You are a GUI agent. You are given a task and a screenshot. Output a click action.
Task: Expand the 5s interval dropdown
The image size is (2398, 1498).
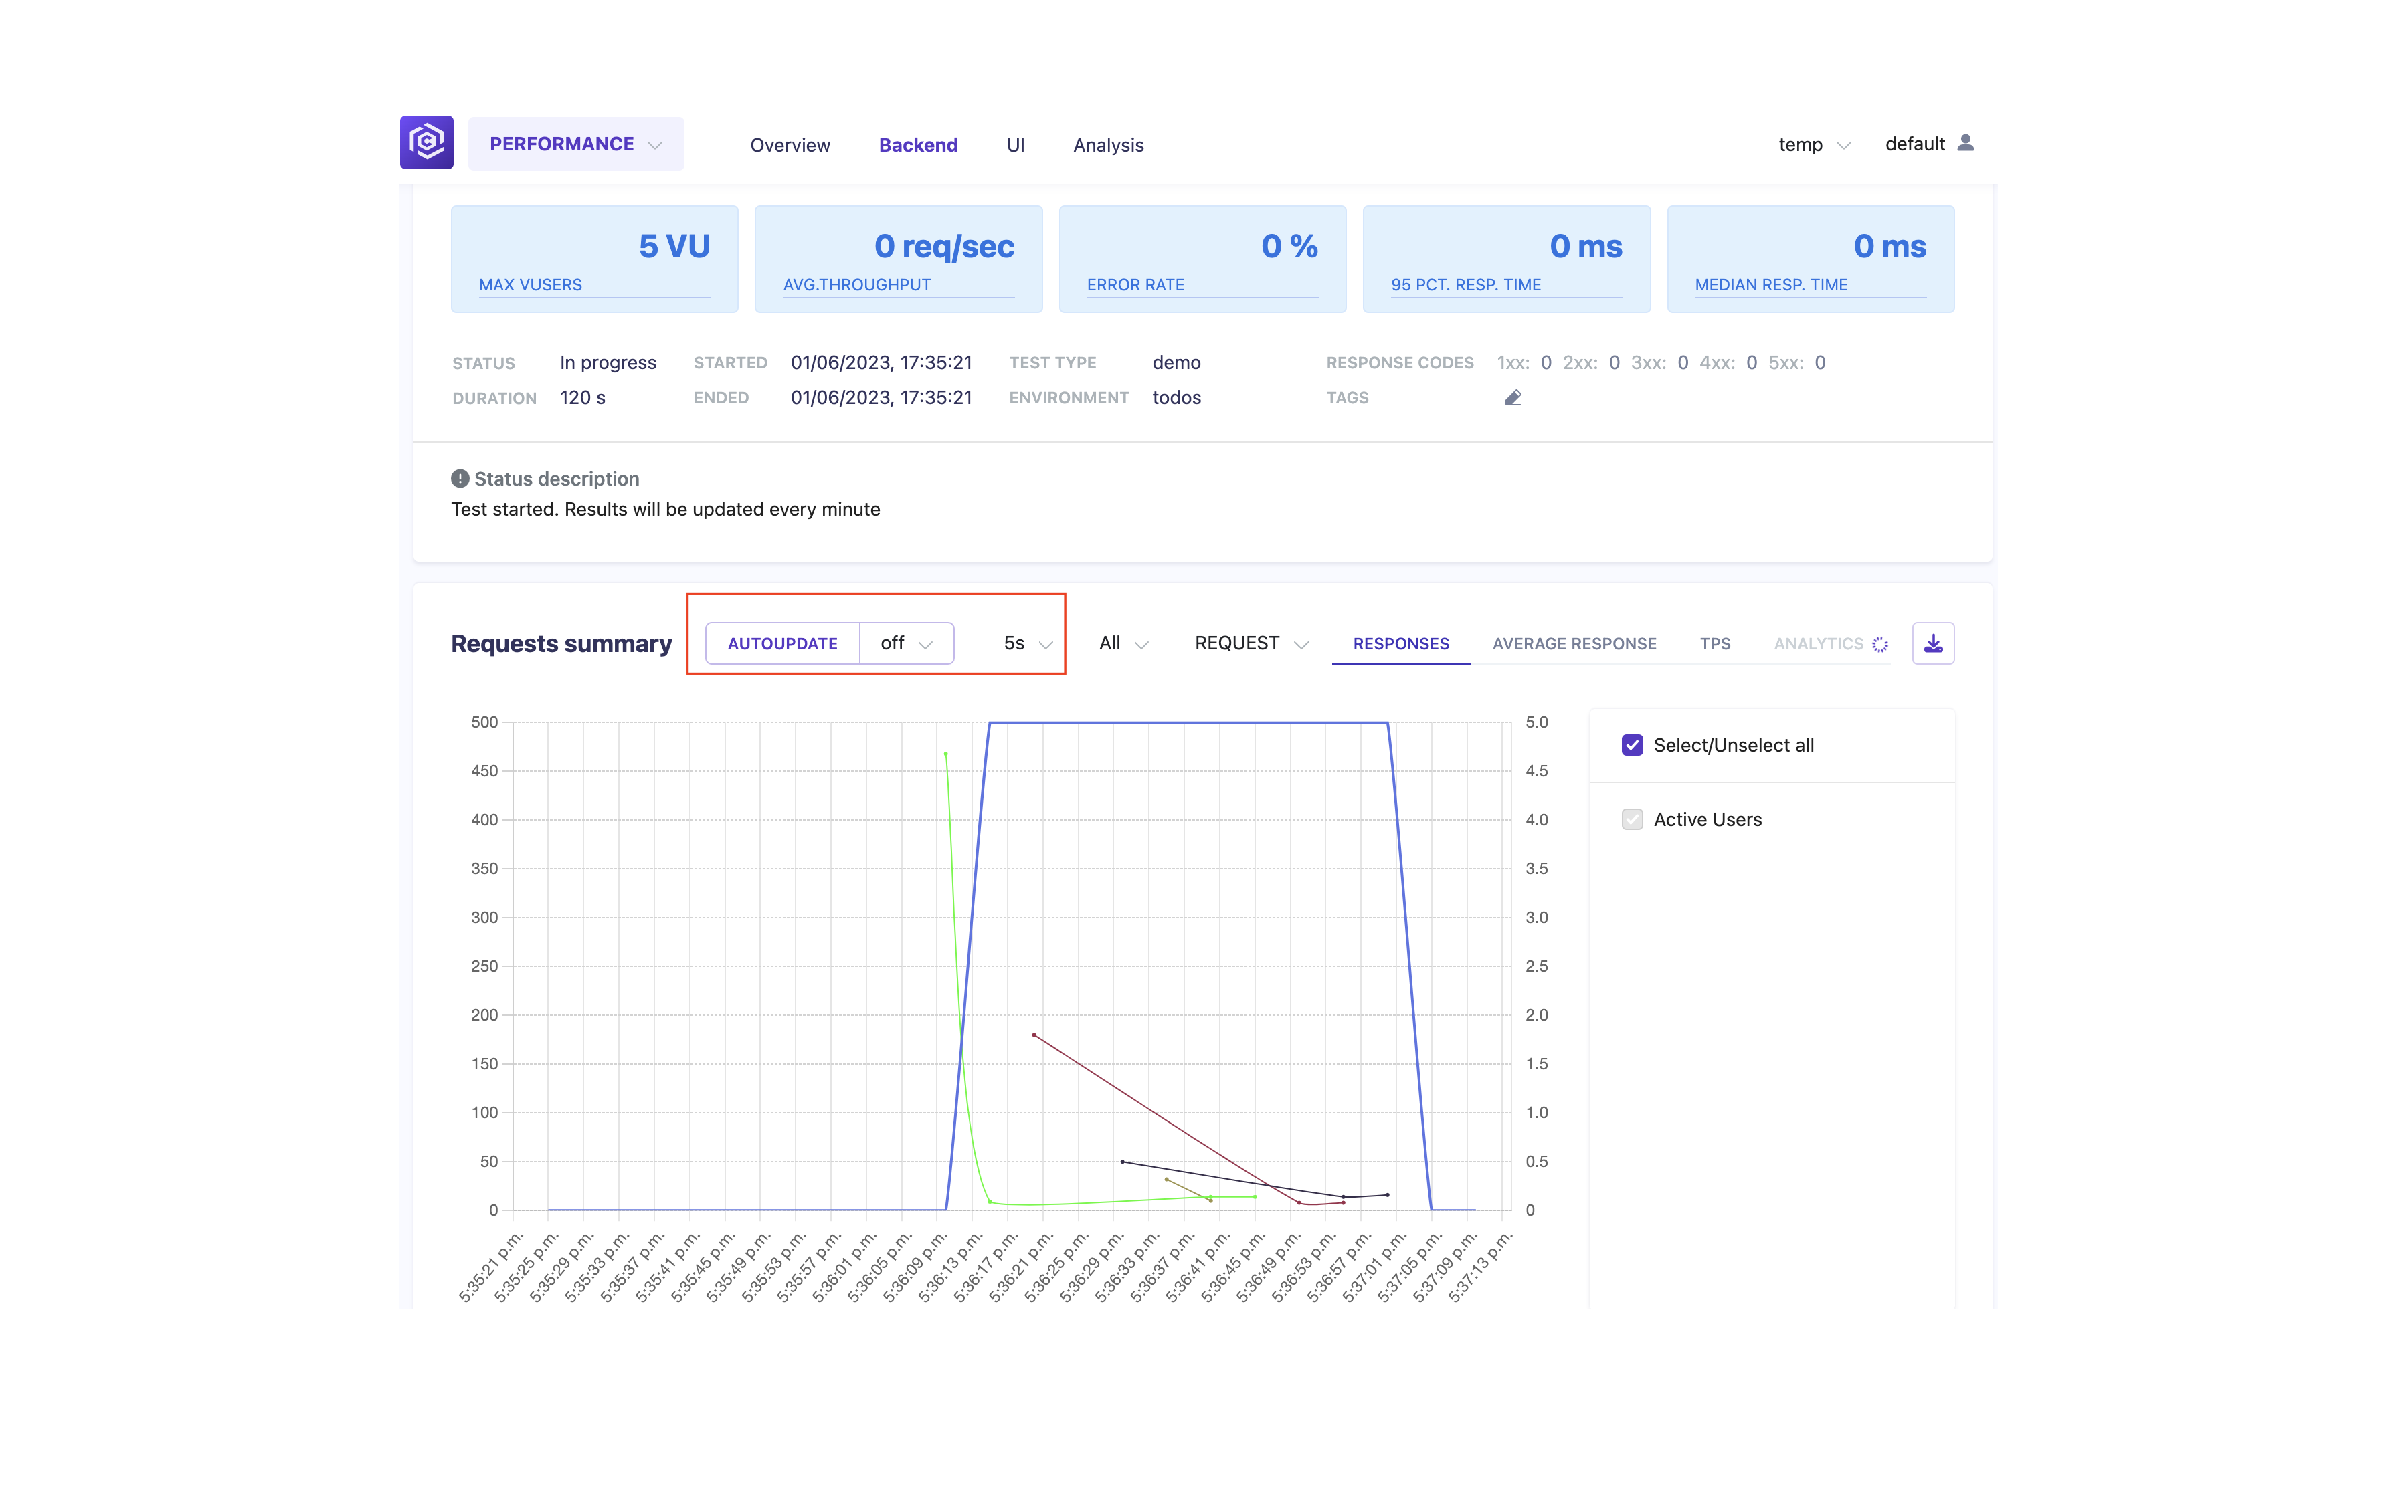click(x=1026, y=643)
